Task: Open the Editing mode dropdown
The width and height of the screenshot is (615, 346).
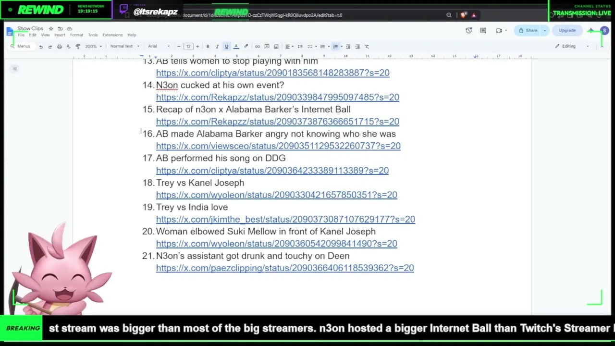Action: point(572,47)
